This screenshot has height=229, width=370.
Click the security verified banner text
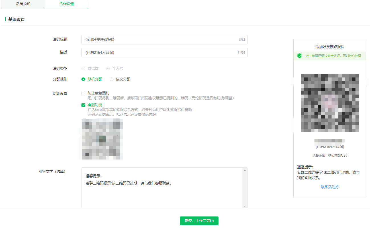pos(334,56)
